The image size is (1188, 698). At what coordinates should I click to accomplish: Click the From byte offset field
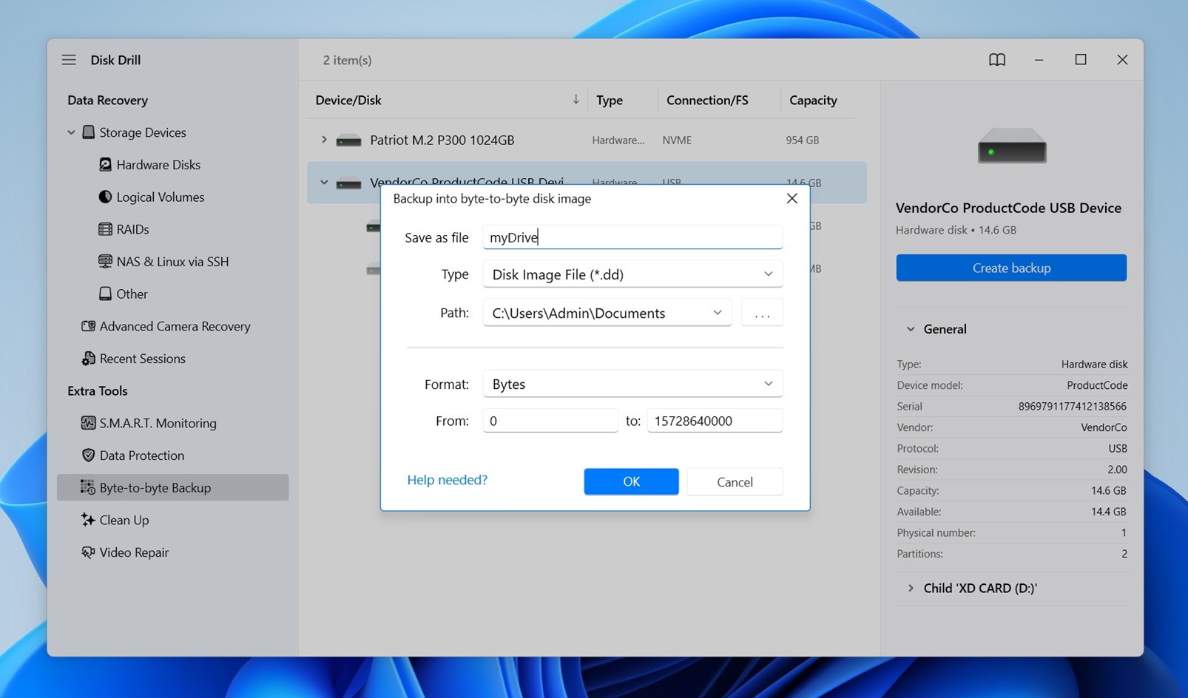550,421
